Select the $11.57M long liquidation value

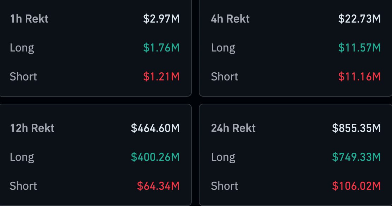click(359, 48)
